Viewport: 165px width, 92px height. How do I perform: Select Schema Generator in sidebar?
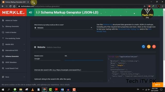tap(12, 56)
